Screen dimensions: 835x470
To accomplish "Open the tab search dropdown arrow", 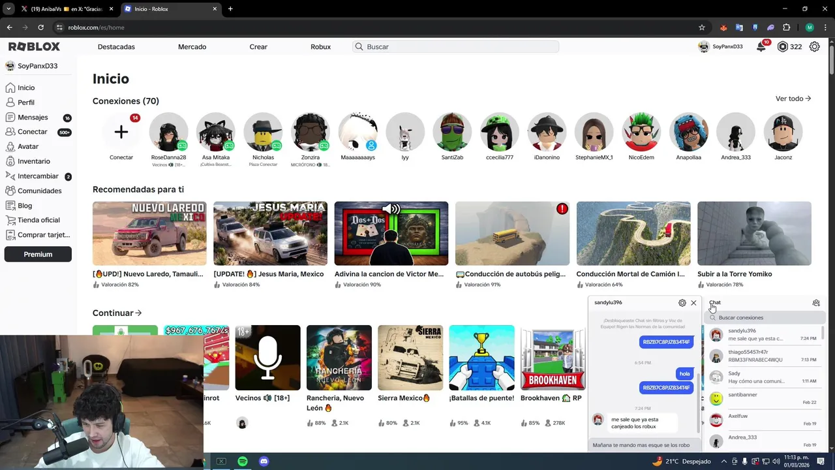I will (x=8, y=9).
